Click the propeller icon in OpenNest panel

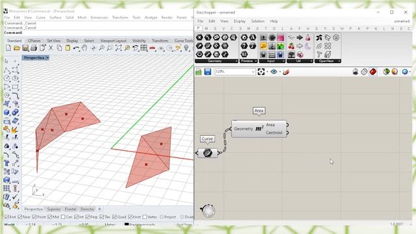[x=319, y=38]
